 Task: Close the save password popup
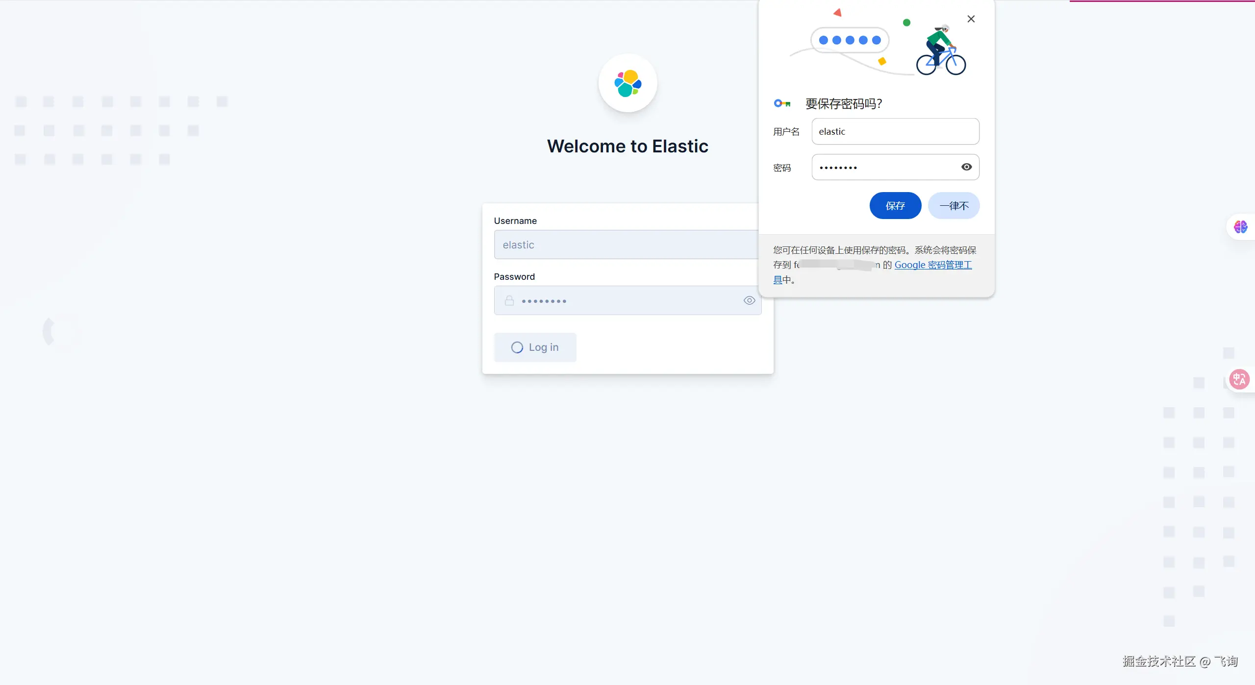click(x=971, y=19)
